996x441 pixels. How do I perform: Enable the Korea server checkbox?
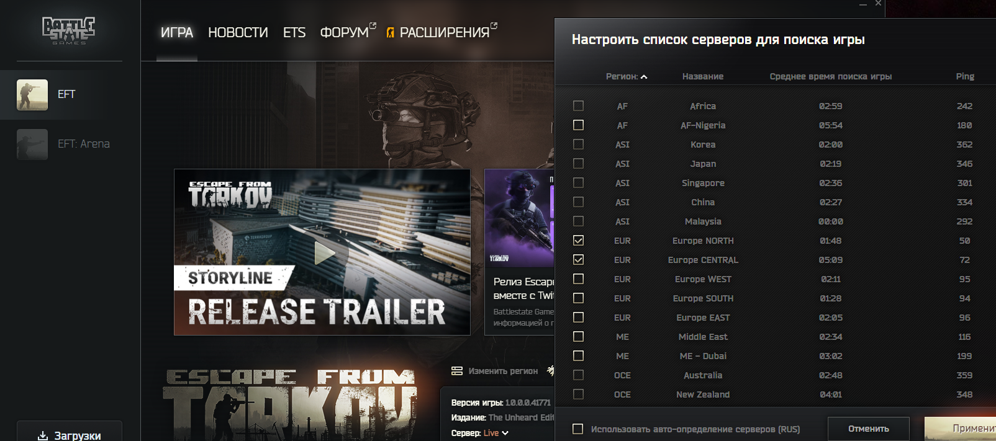click(578, 145)
